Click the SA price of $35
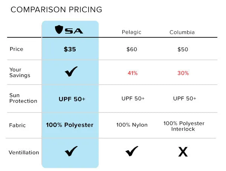226x171 pixels. (x=70, y=49)
